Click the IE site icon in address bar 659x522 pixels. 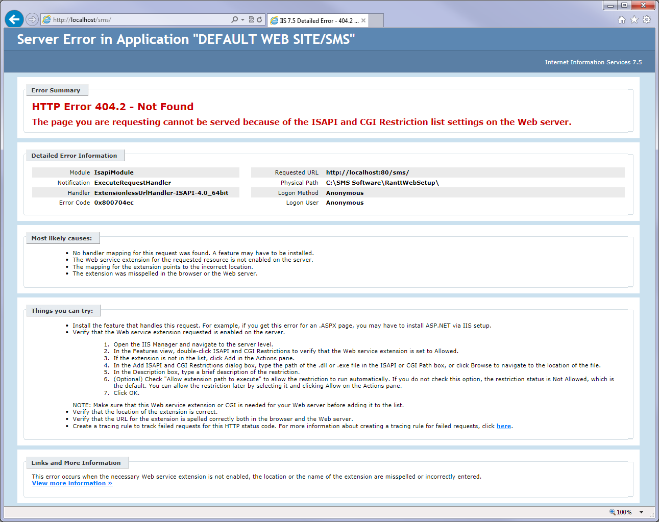(x=46, y=20)
